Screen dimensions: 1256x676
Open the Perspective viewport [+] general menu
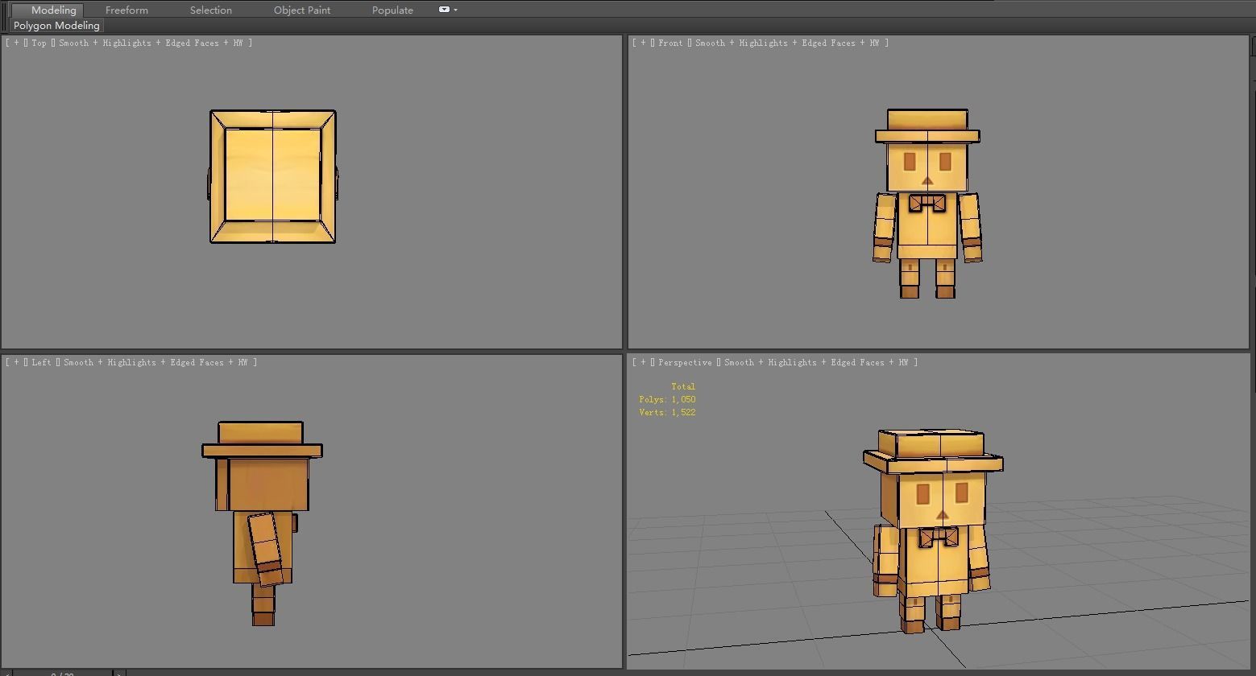643,362
